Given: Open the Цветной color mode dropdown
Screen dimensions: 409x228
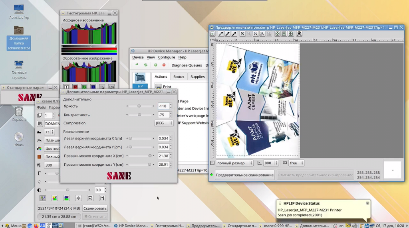Looking at the screenshot, I should point(52,149).
